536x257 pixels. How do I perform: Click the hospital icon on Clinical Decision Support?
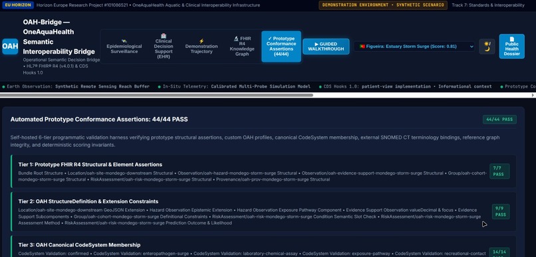[164, 36]
